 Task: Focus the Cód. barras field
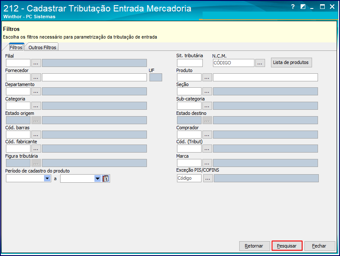click(x=18, y=135)
